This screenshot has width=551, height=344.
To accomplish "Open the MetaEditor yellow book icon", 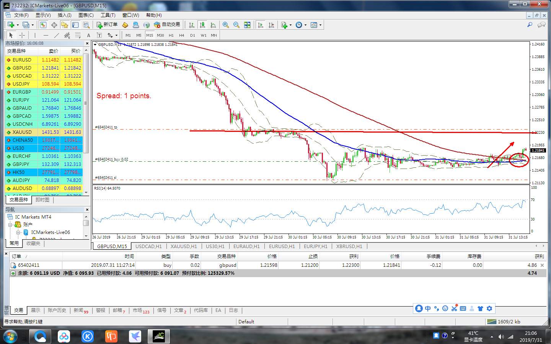I will point(125,25).
